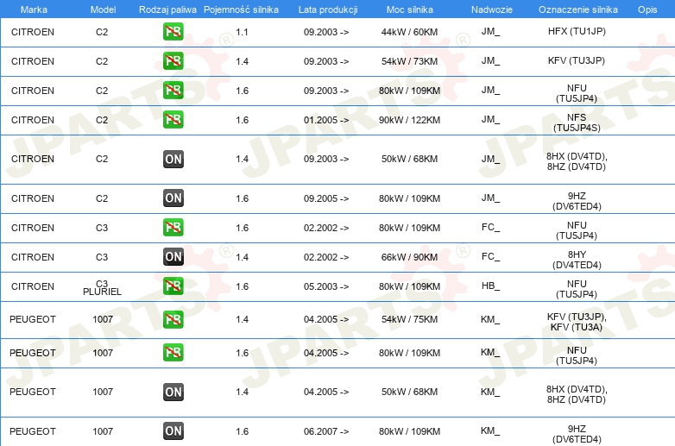
Task: Click the power value 90kW / 122KM
Action: pos(409,120)
